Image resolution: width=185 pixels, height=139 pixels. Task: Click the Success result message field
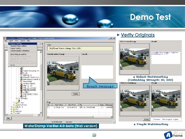click(x=166, y=119)
